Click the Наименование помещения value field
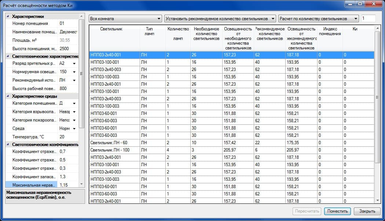This screenshot has width=385, height=221. (x=68, y=32)
